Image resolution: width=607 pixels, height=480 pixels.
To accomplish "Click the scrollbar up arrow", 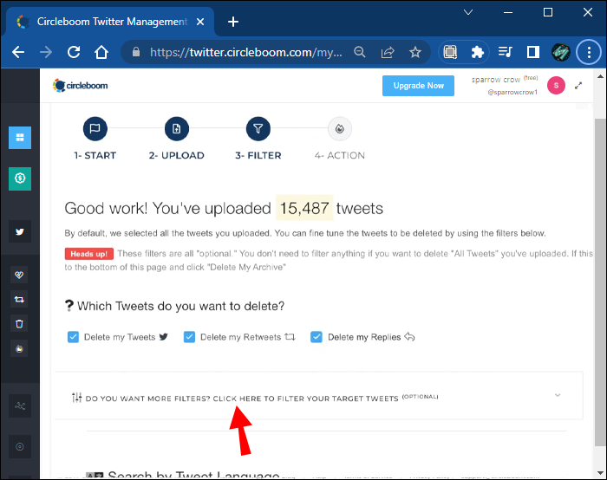I will point(600,75).
